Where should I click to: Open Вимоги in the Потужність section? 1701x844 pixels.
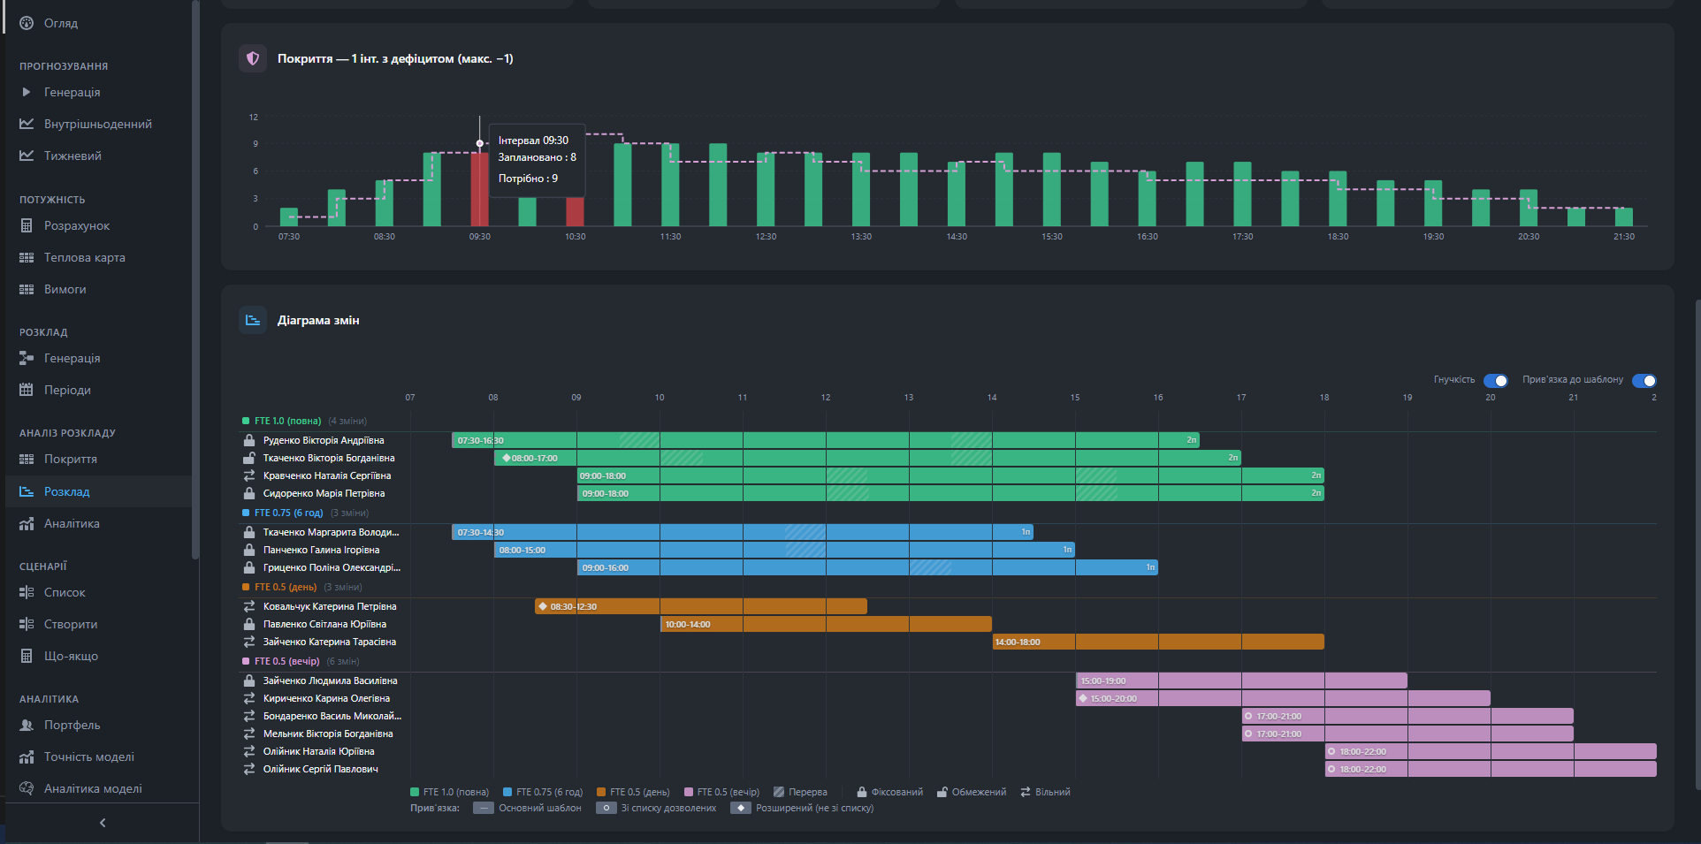(x=64, y=289)
